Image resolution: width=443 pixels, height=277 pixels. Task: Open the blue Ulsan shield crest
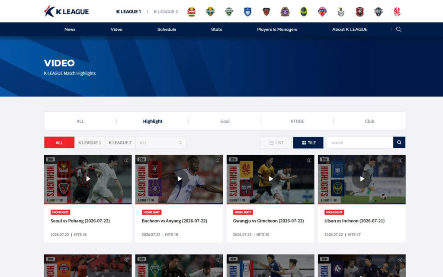247,12
